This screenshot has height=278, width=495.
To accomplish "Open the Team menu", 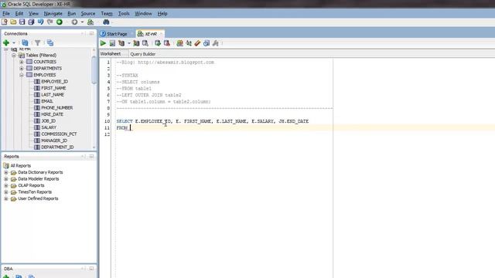I will click(x=107, y=14).
